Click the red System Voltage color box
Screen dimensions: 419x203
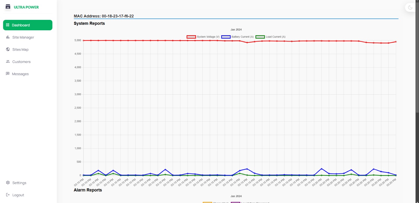click(191, 37)
